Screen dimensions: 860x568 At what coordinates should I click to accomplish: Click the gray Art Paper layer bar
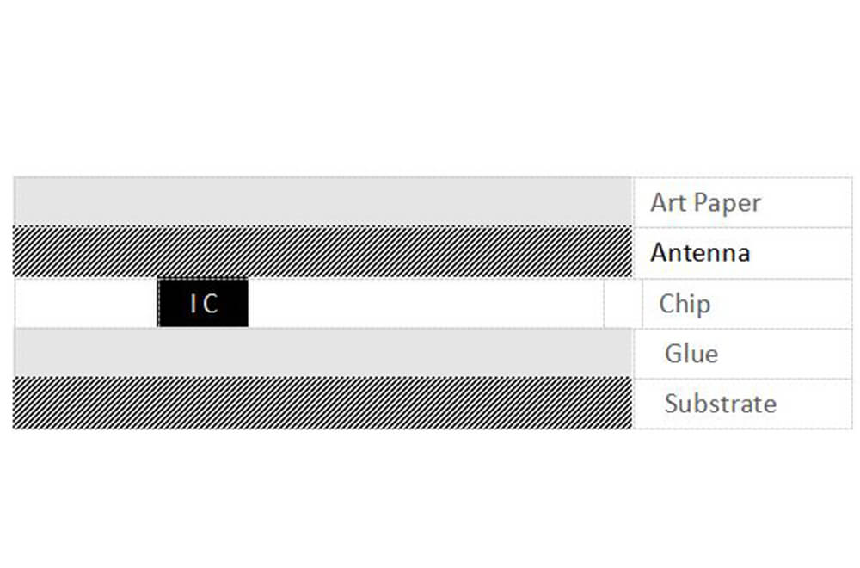point(322,201)
